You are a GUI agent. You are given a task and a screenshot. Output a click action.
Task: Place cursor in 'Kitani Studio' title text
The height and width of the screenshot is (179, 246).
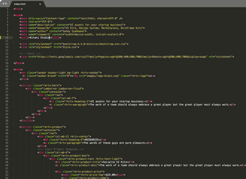click(x=40, y=37)
